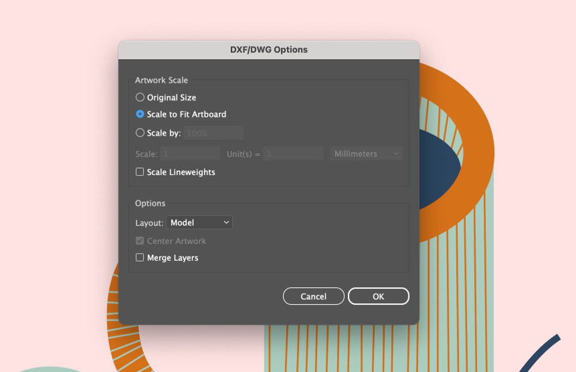Open the Millimeters units dropdown

pos(366,153)
